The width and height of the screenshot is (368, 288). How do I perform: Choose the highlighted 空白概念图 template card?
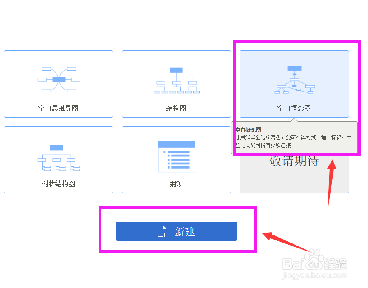coord(293,84)
